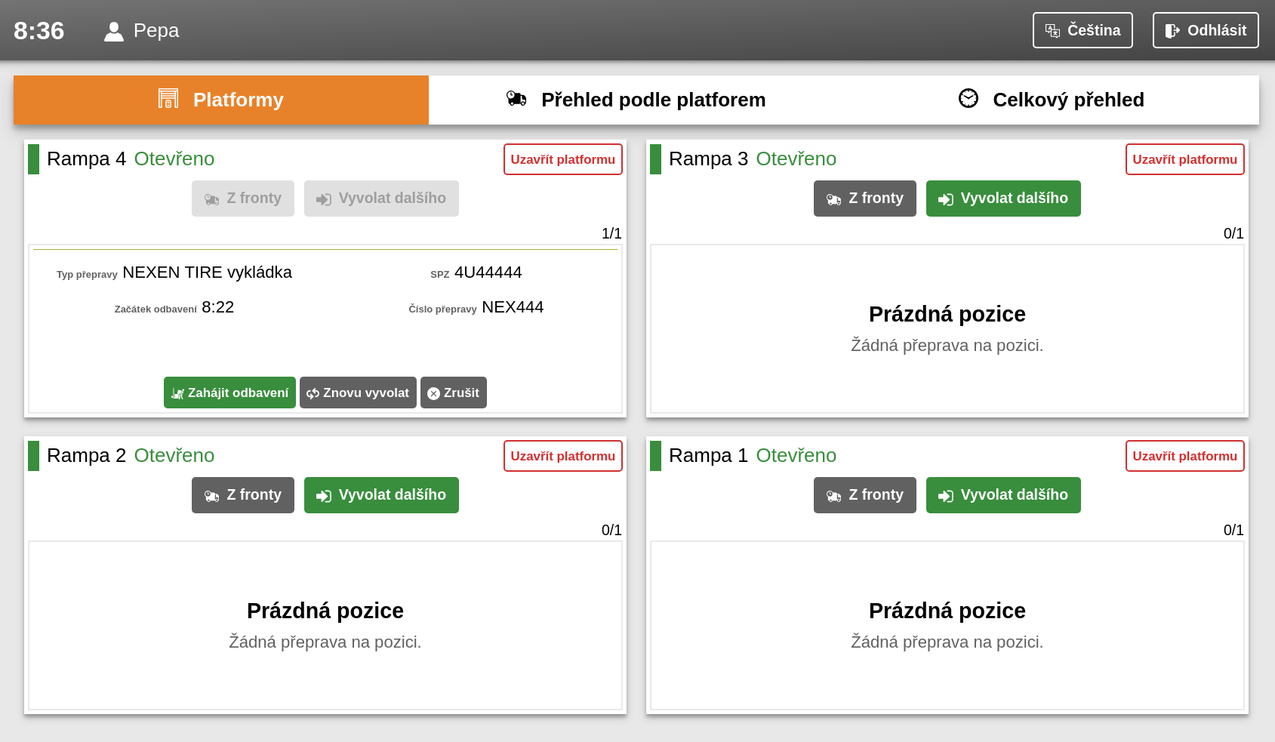Screen dimensions: 1275x742
Task: Click Otevřeno status of Rampa 1
Action: (796, 455)
